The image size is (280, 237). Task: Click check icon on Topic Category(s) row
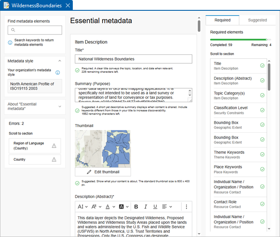click(x=262, y=95)
